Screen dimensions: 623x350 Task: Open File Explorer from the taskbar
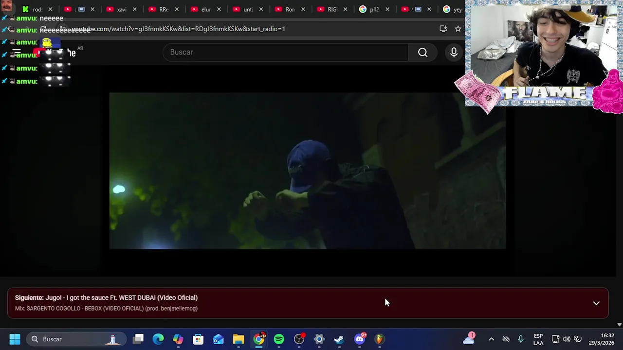(238, 339)
